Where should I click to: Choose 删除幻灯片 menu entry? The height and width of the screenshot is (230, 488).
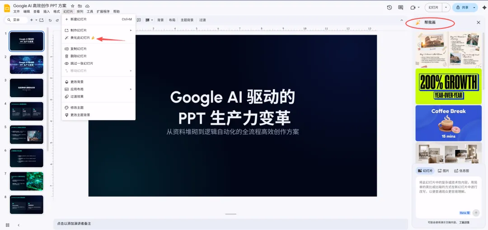(99, 56)
